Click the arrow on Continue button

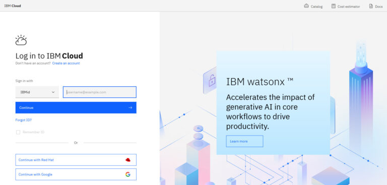pos(131,108)
